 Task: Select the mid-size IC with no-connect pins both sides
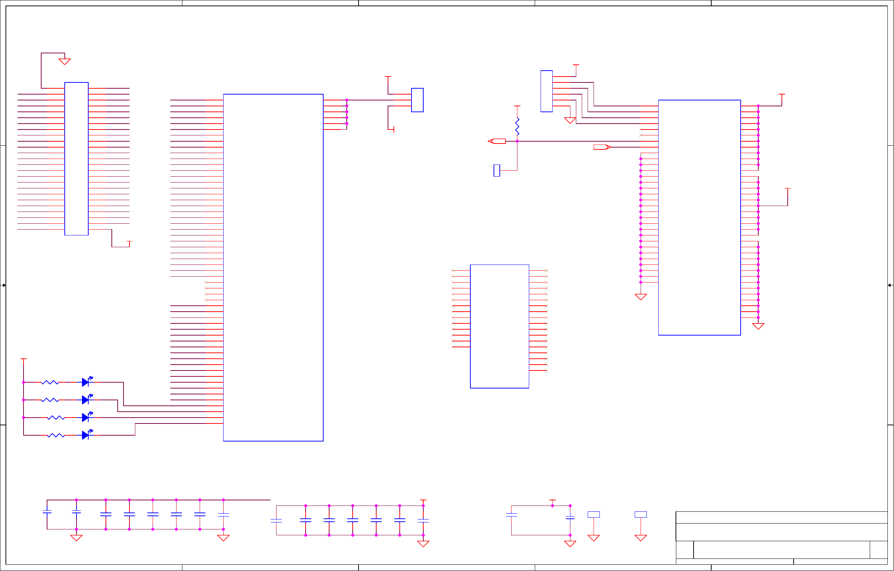[x=499, y=327]
